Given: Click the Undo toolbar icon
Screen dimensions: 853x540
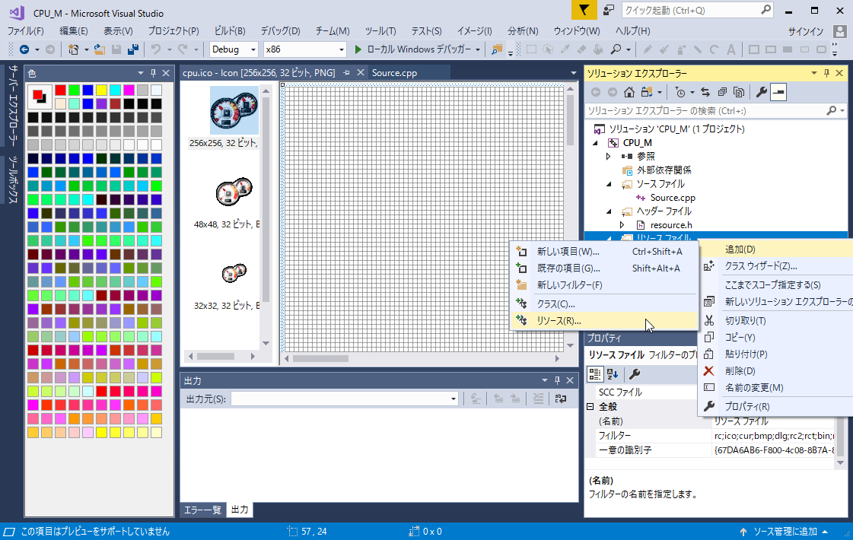Looking at the screenshot, I should coord(156,49).
